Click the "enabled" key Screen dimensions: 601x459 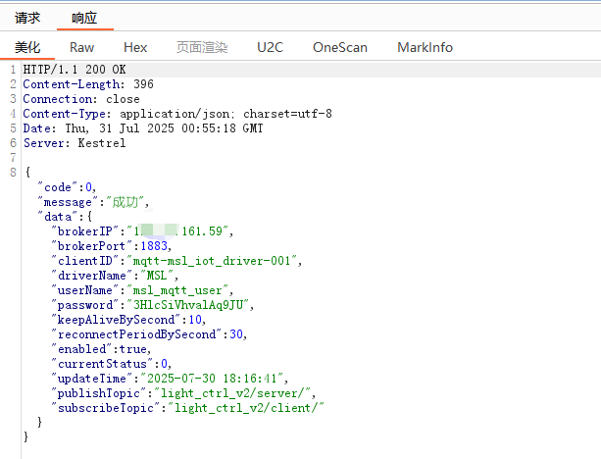pos(81,349)
